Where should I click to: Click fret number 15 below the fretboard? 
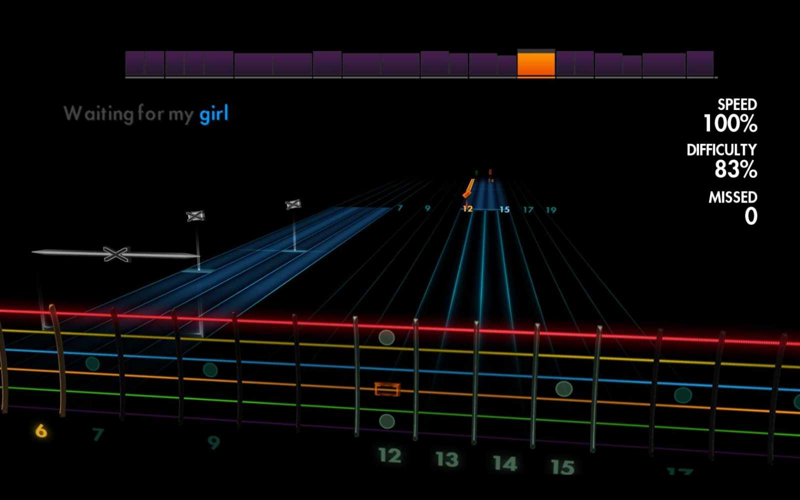563,467
